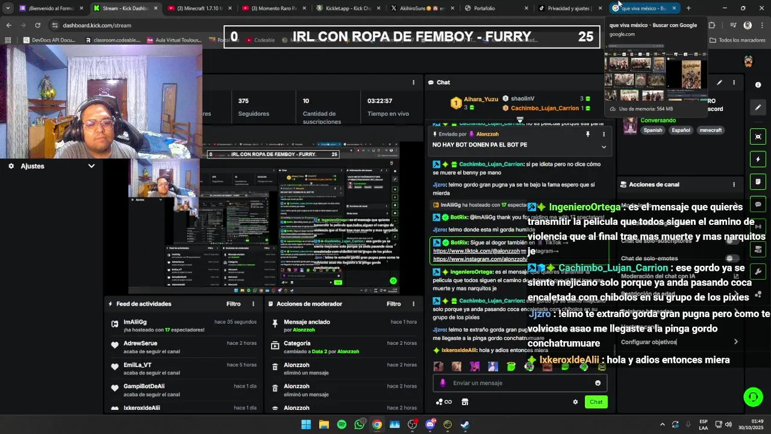Click the Español tag chip
Image resolution: width=771 pixels, height=434 pixels.
coord(681,130)
